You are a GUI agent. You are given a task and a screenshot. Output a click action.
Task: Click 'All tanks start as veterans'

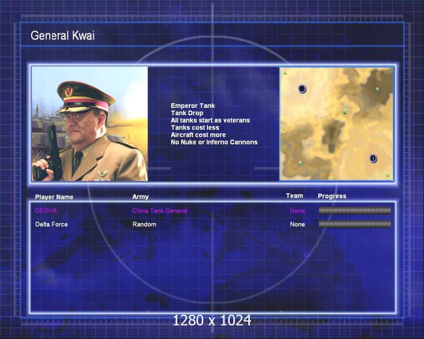coord(210,120)
